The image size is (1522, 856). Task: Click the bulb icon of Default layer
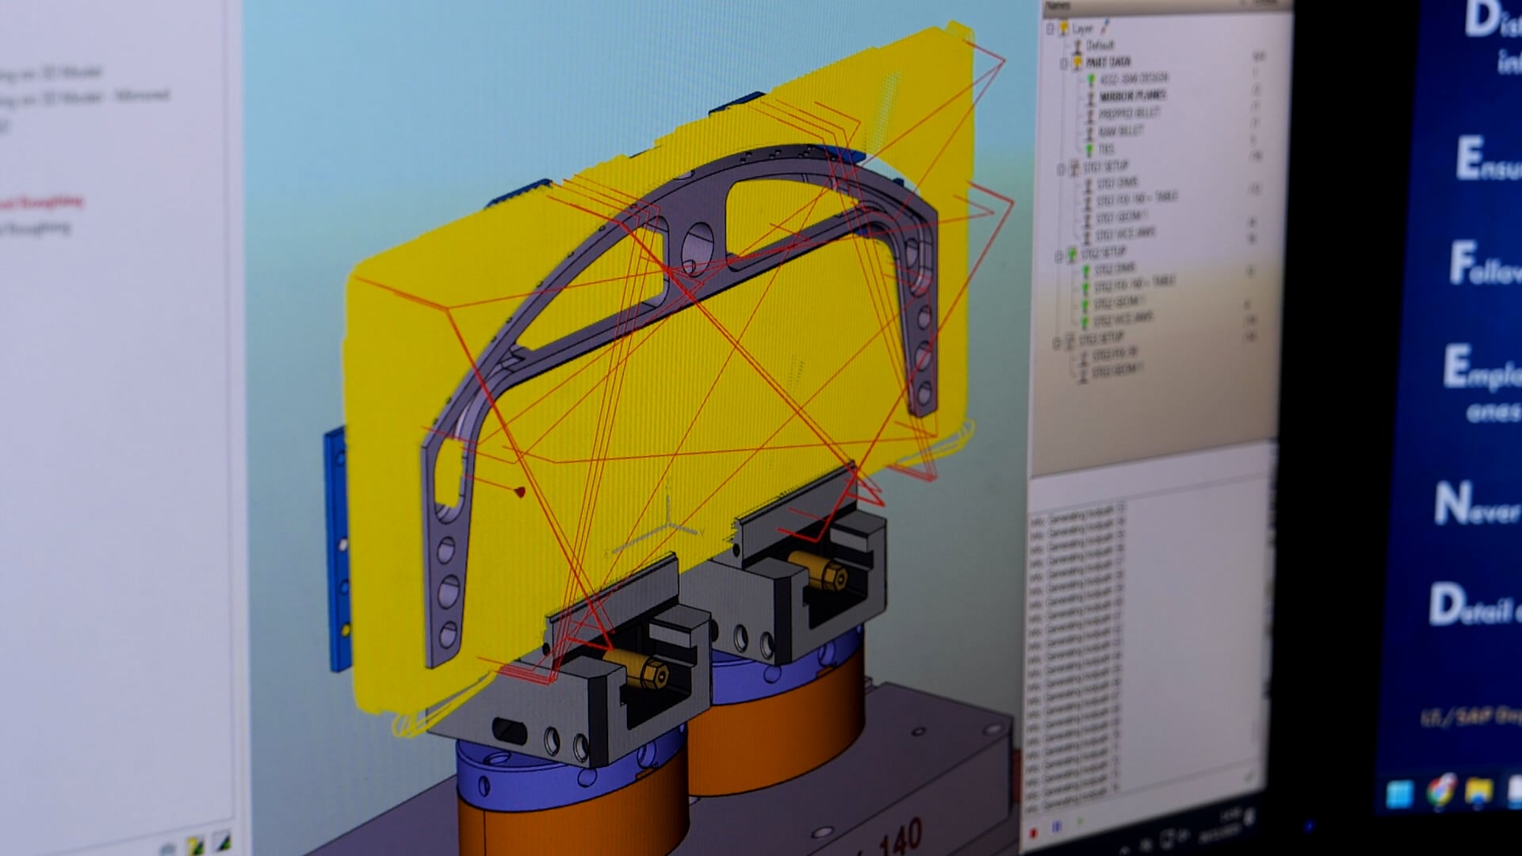click(1076, 46)
